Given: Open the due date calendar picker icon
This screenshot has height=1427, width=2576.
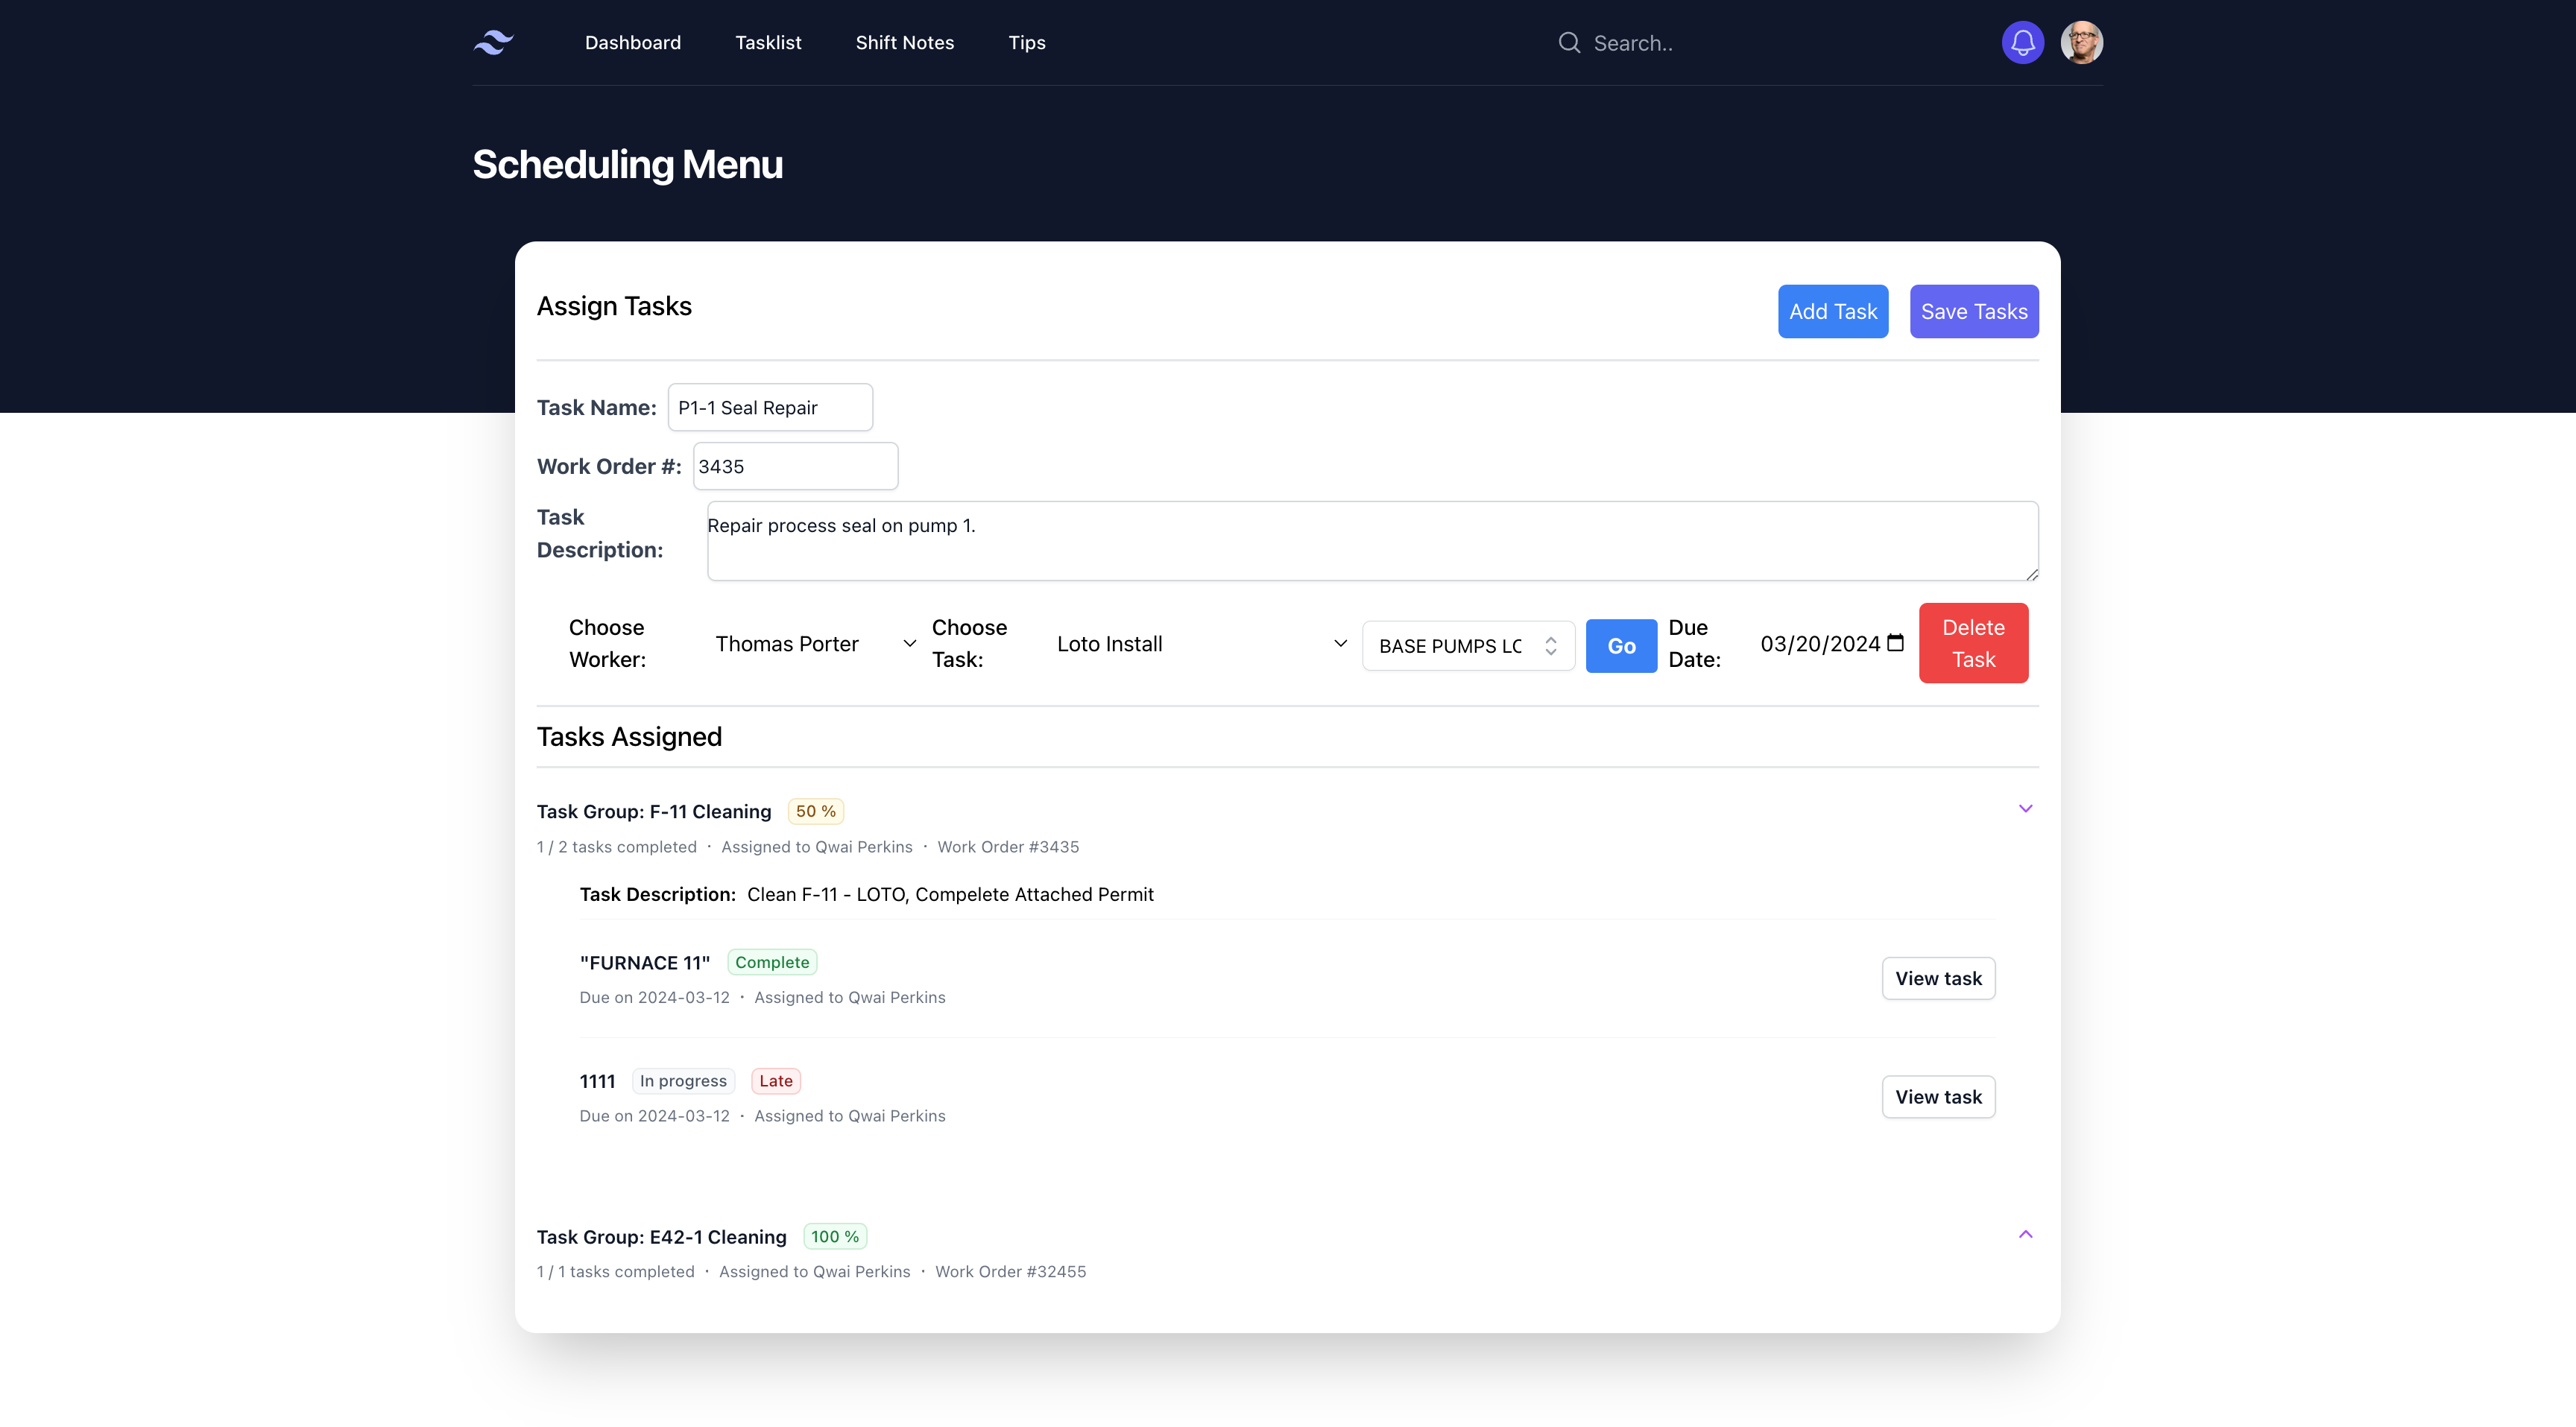Looking at the screenshot, I should pyautogui.click(x=1895, y=643).
